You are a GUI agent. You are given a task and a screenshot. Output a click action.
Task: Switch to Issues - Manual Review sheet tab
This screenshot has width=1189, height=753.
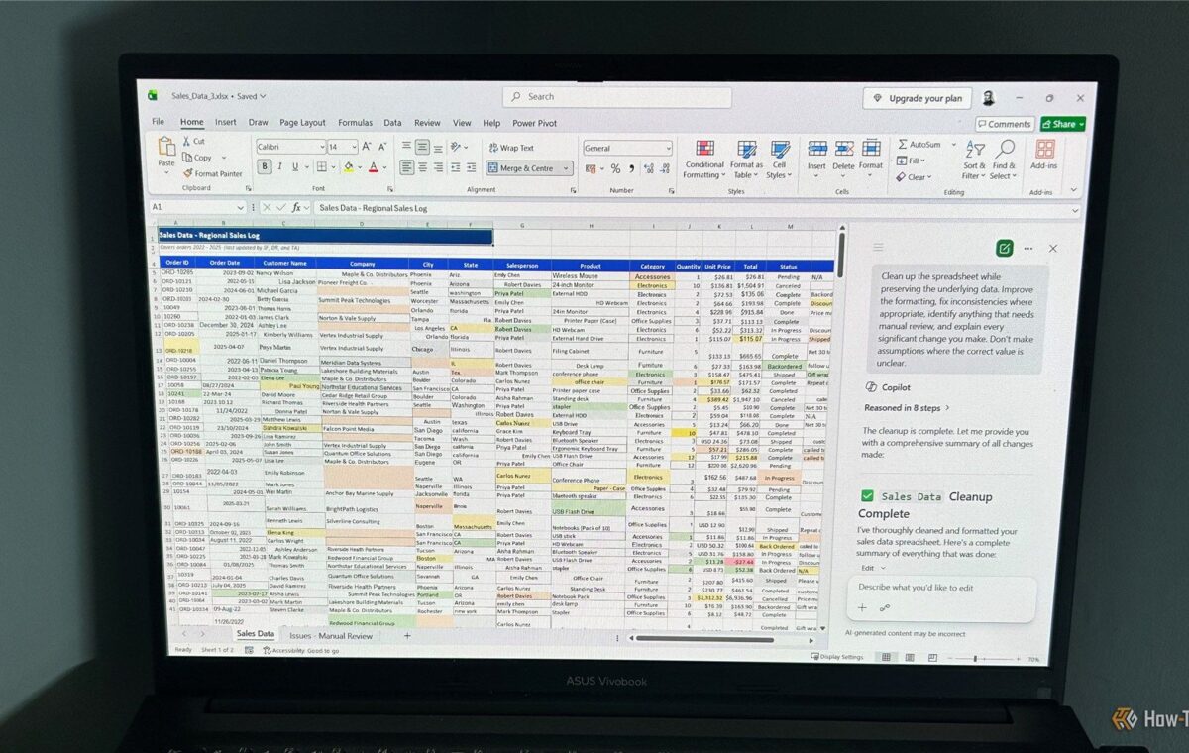[331, 635]
